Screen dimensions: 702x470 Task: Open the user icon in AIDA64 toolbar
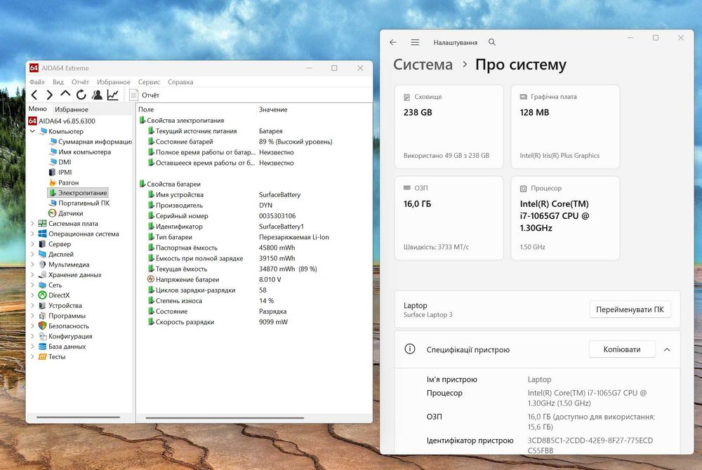coord(97,95)
